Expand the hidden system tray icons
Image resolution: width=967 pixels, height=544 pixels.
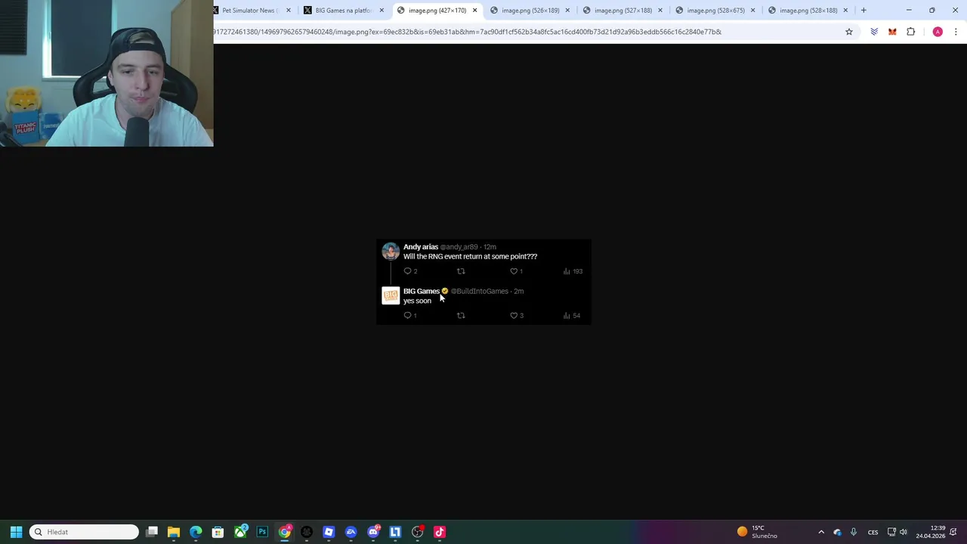821,532
